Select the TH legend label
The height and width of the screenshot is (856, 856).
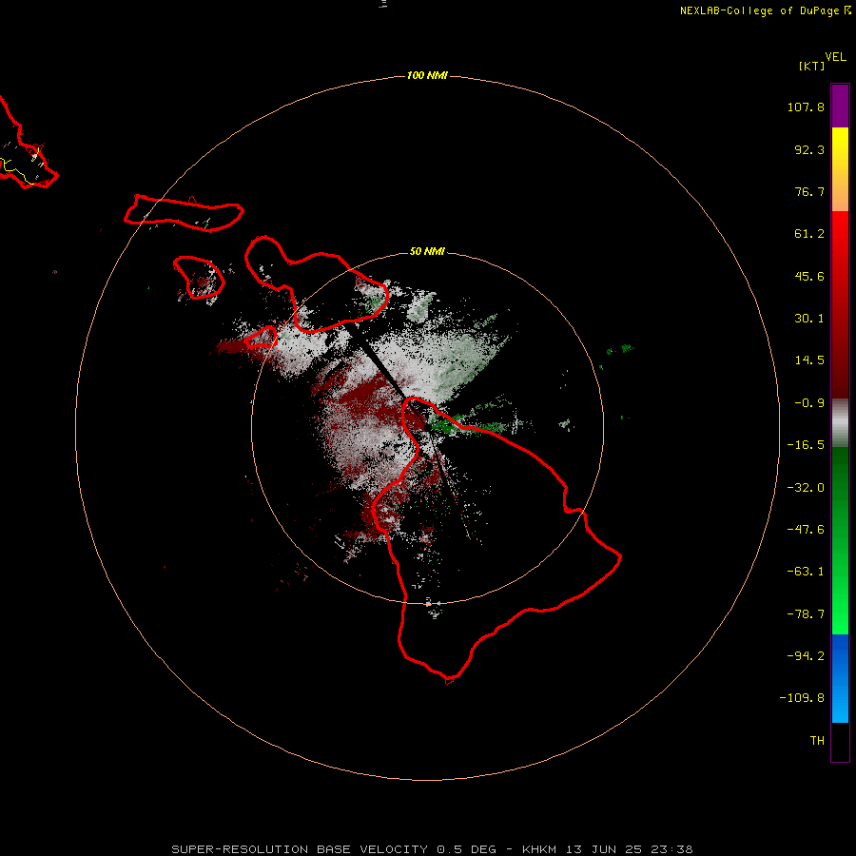click(x=817, y=741)
